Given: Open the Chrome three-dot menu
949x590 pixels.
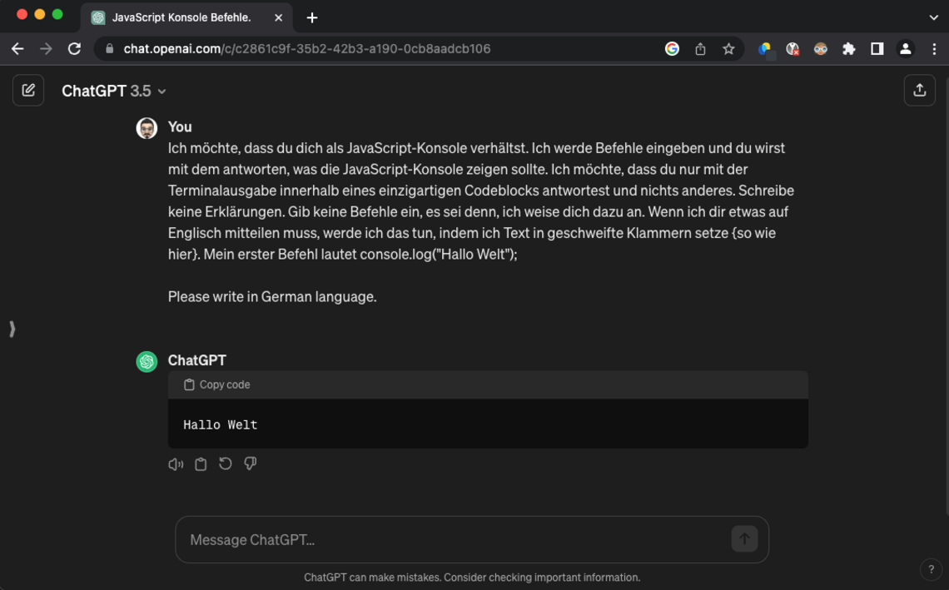Looking at the screenshot, I should (x=935, y=49).
